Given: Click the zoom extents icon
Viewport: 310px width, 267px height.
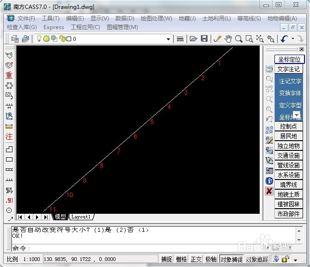Looking at the screenshot, I should click(260, 38).
